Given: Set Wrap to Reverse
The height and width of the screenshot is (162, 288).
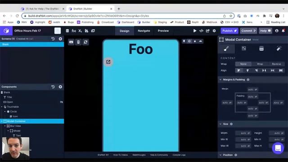Looking at the screenshot, I should click(x=276, y=64).
